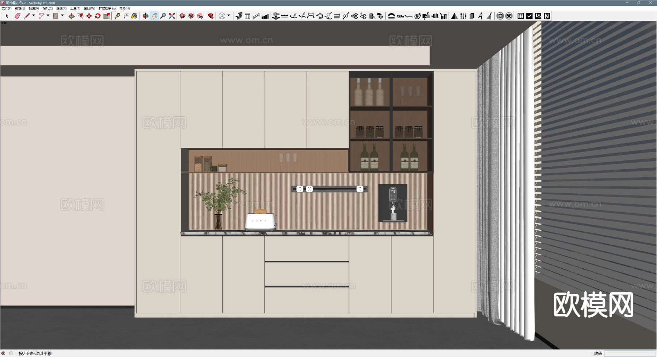Choose the Arc drawing tool
The height and width of the screenshot is (357, 657).
click(x=41, y=16)
